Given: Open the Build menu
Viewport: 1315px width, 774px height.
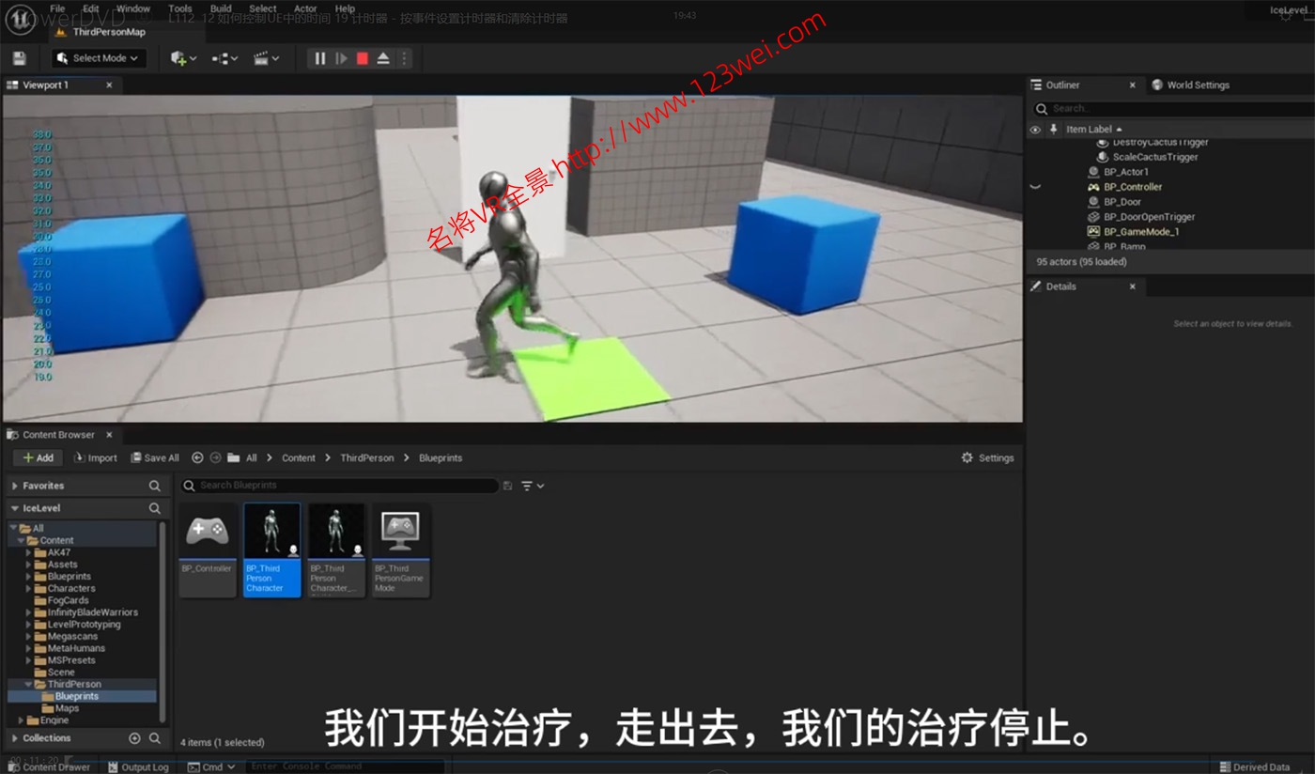Looking at the screenshot, I should (x=221, y=8).
